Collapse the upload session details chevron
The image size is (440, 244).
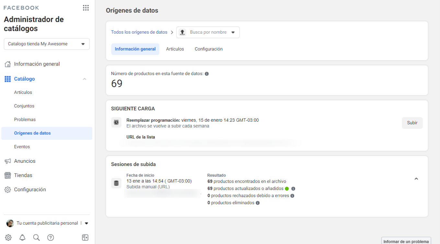416,179
